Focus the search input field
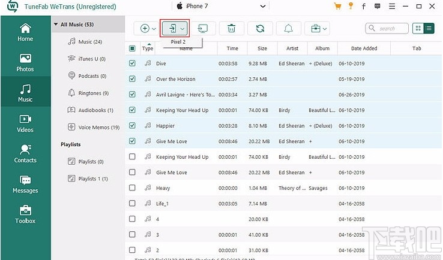 click(387, 28)
